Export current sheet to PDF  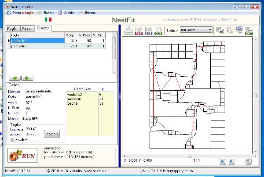click(x=139, y=31)
